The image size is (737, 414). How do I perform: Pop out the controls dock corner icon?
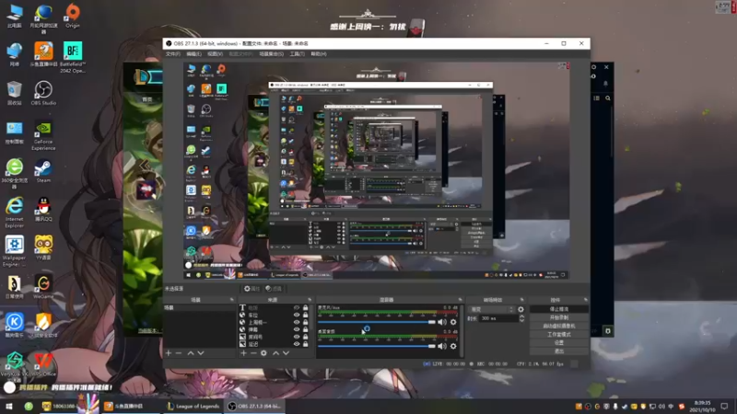[586, 300]
